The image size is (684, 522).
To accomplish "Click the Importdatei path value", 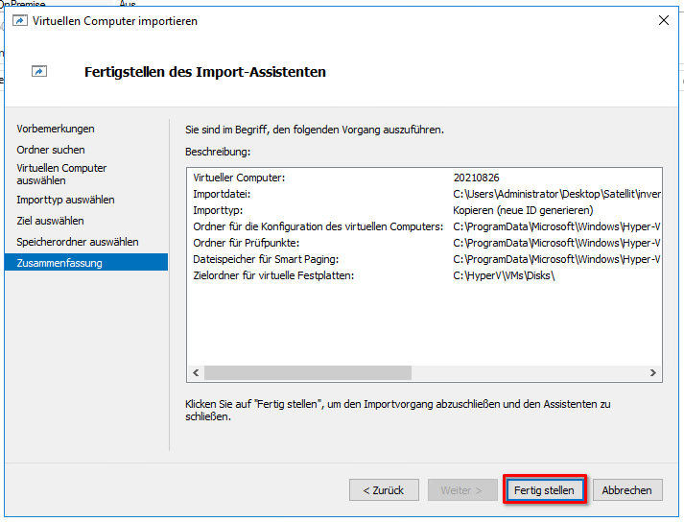I will tap(556, 194).
